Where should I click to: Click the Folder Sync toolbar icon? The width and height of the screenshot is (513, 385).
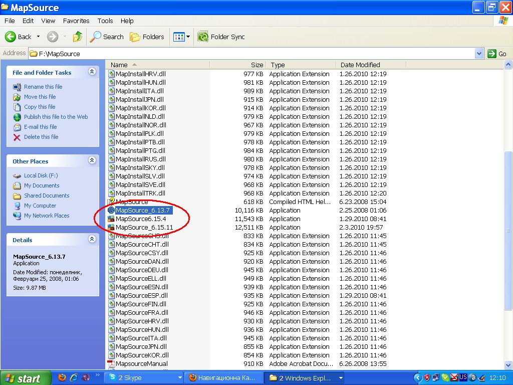click(203, 37)
